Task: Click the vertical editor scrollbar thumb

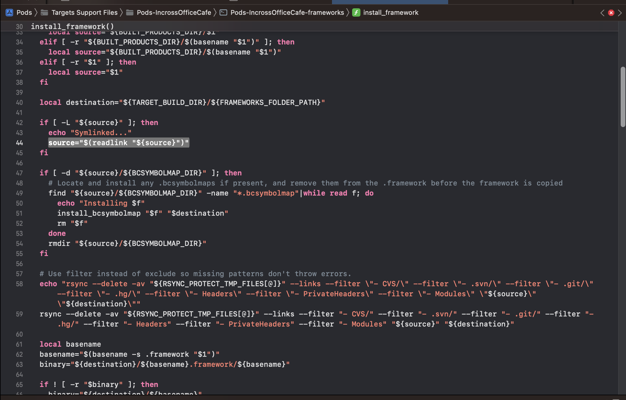Action: click(x=623, y=97)
